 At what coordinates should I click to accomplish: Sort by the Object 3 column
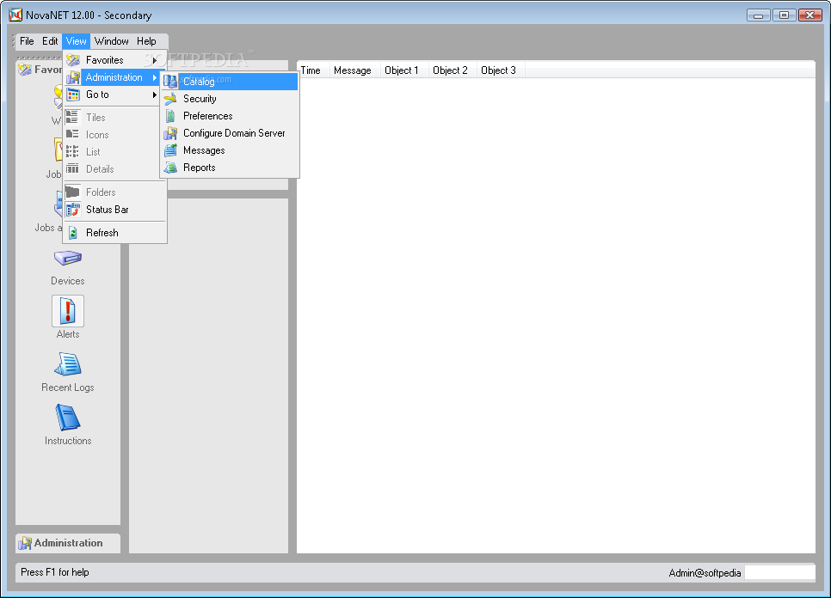point(501,70)
